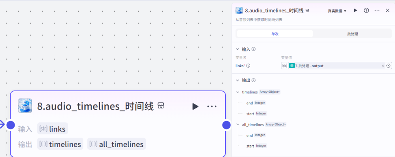Select the links input chip on the node card

pos(52,129)
